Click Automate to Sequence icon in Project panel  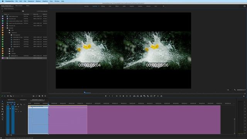coord(34,96)
